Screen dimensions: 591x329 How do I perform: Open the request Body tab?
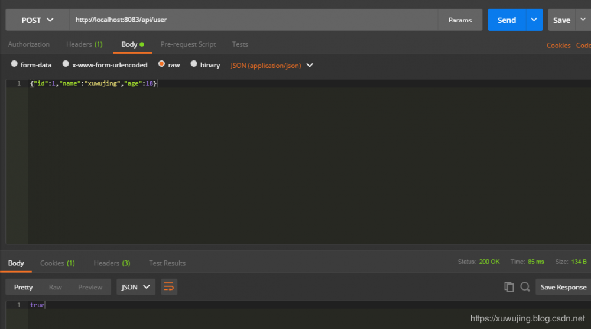(132, 44)
